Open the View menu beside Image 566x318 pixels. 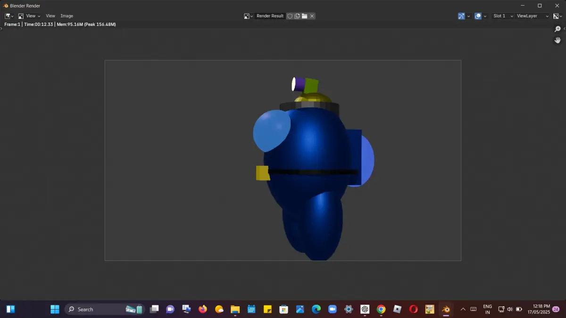pyautogui.click(x=50, y=16)
